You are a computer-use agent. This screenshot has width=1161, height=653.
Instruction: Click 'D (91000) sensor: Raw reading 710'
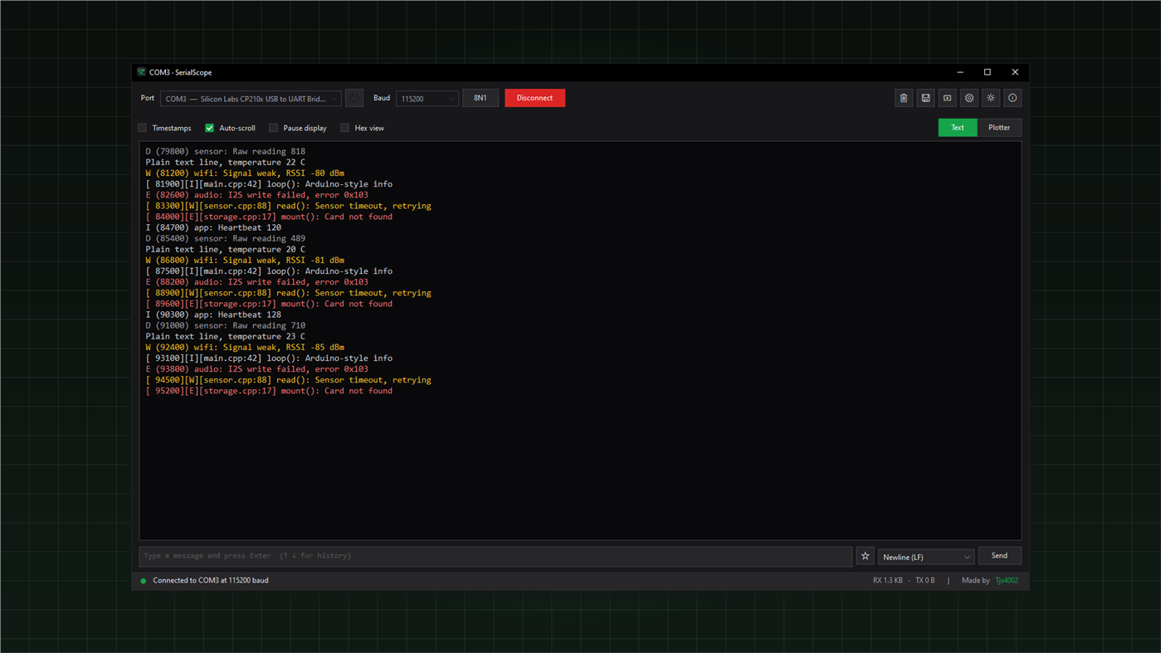click(226, 325)
